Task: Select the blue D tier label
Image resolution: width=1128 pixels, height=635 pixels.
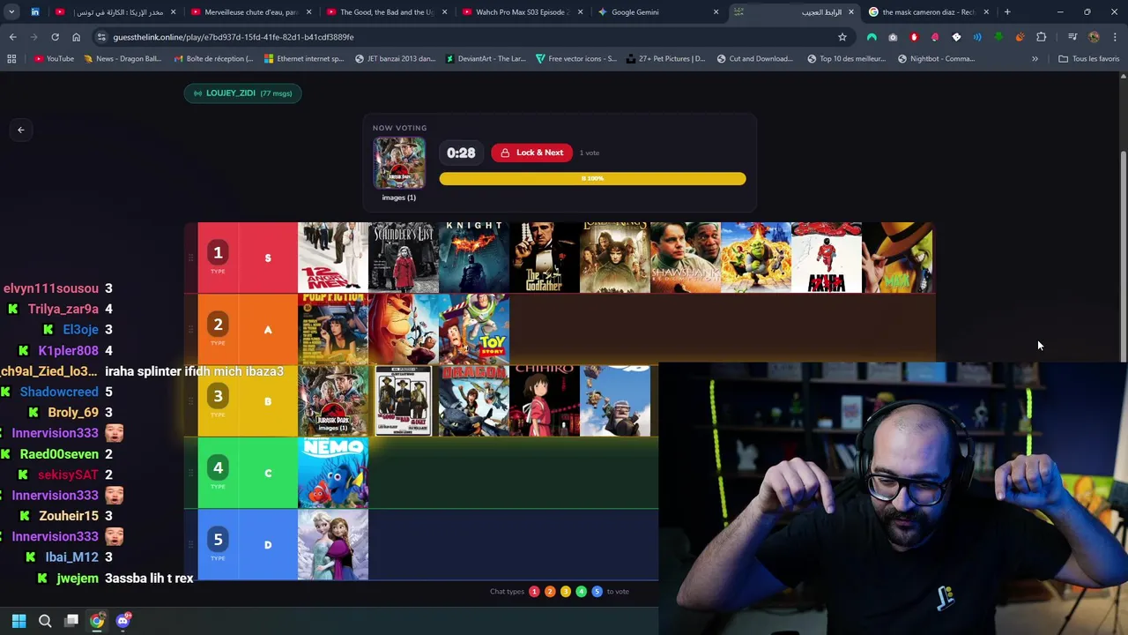Action: point(268,545)
